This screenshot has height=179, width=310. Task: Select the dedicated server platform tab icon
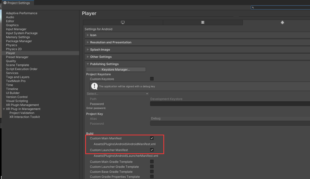pos(203,22)
